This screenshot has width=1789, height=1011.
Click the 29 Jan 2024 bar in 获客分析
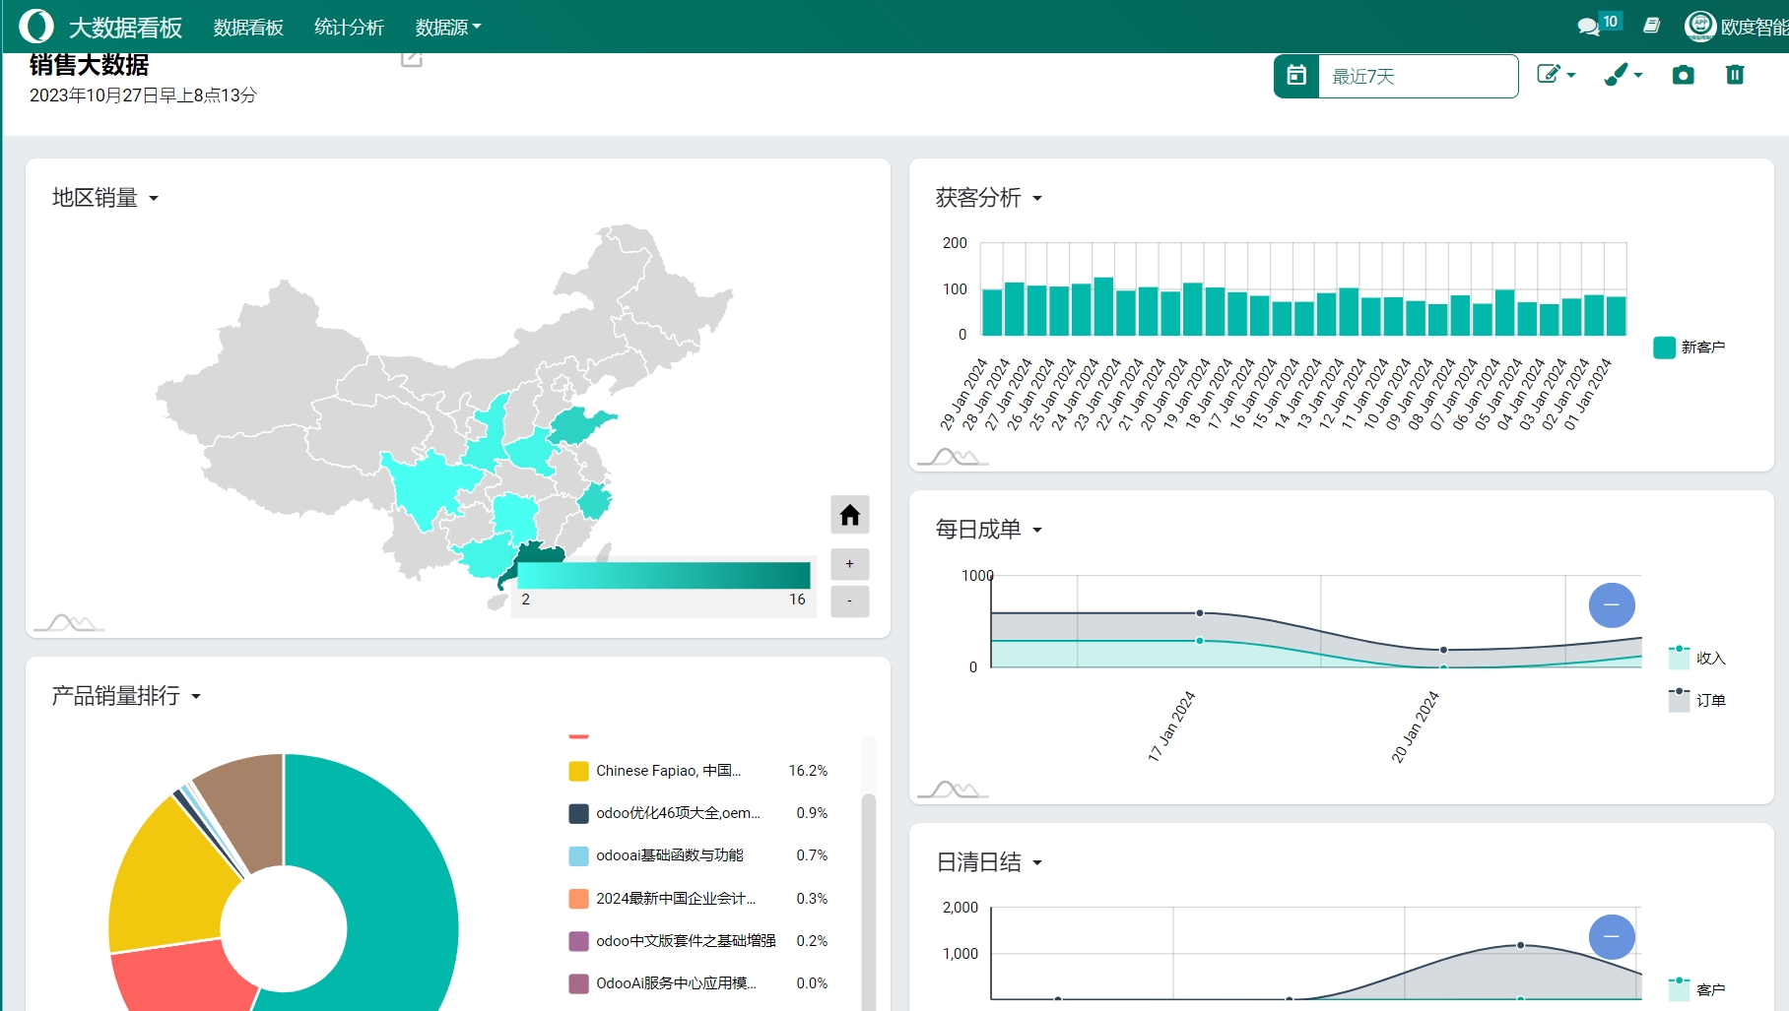coord(992,313)
